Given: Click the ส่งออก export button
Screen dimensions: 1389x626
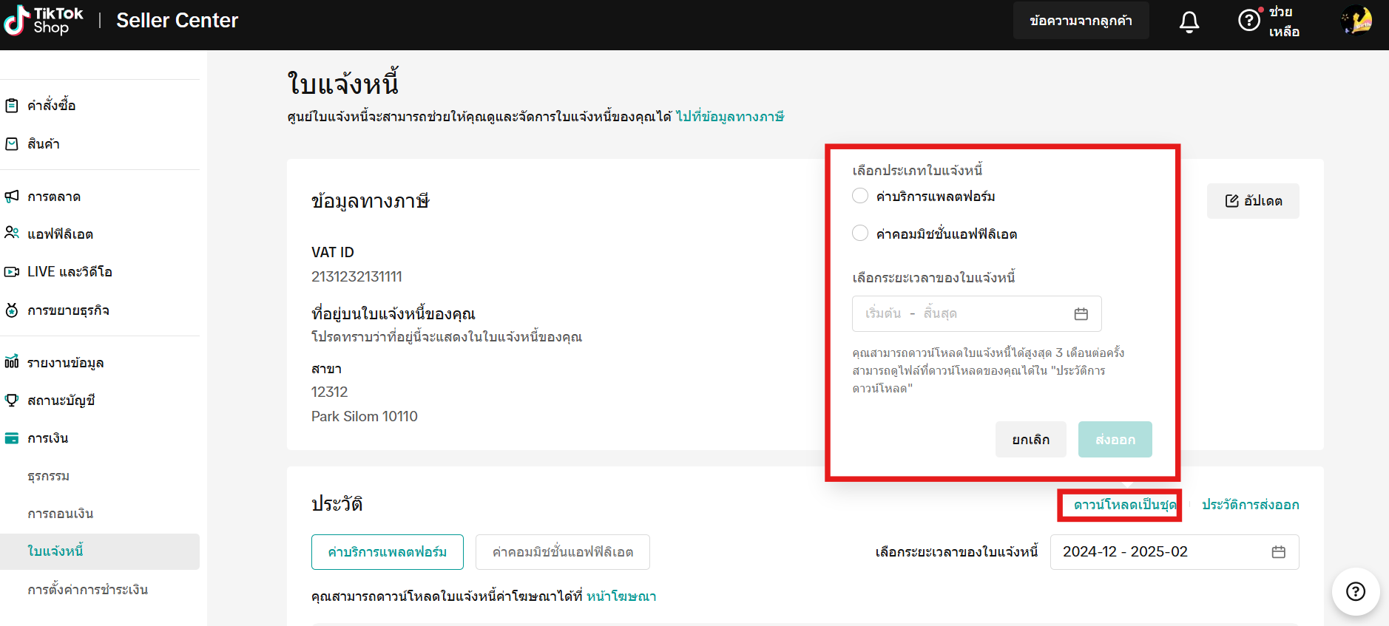Looking at the screenshot, I should coord(1115,440).
